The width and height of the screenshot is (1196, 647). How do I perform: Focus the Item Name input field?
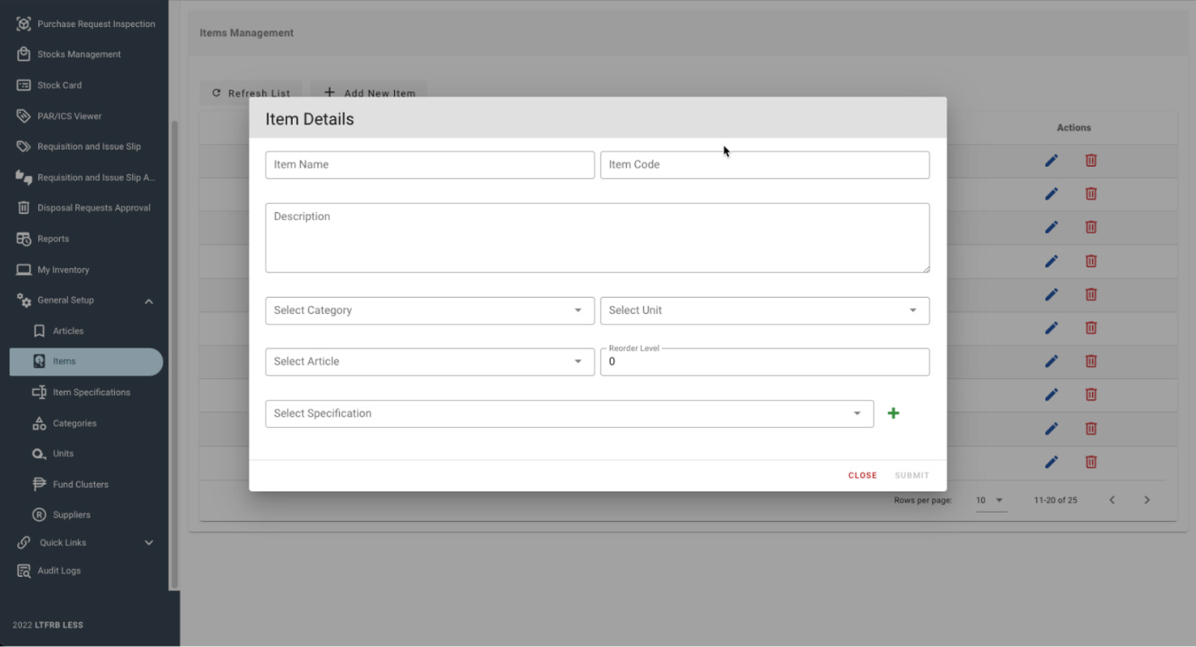430,165
